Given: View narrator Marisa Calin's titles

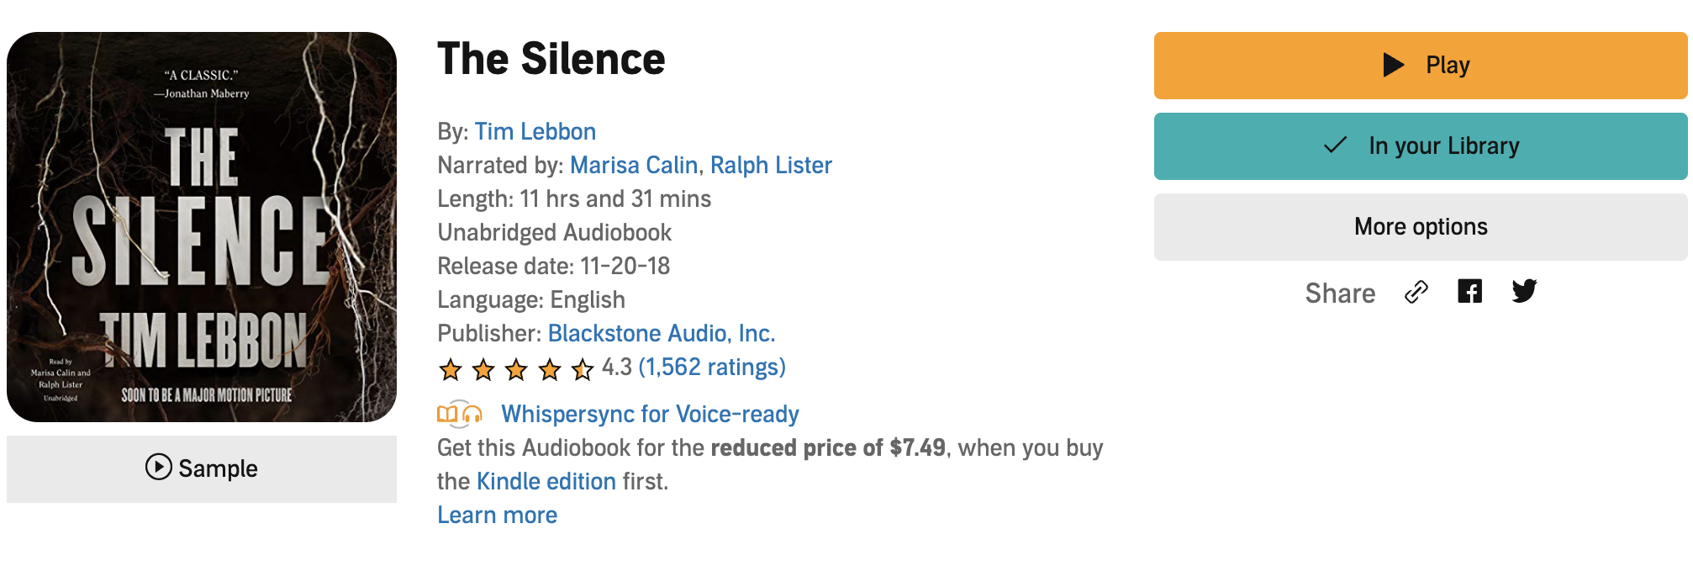Looking at the screenshot, I should click(x=634, y=166).
